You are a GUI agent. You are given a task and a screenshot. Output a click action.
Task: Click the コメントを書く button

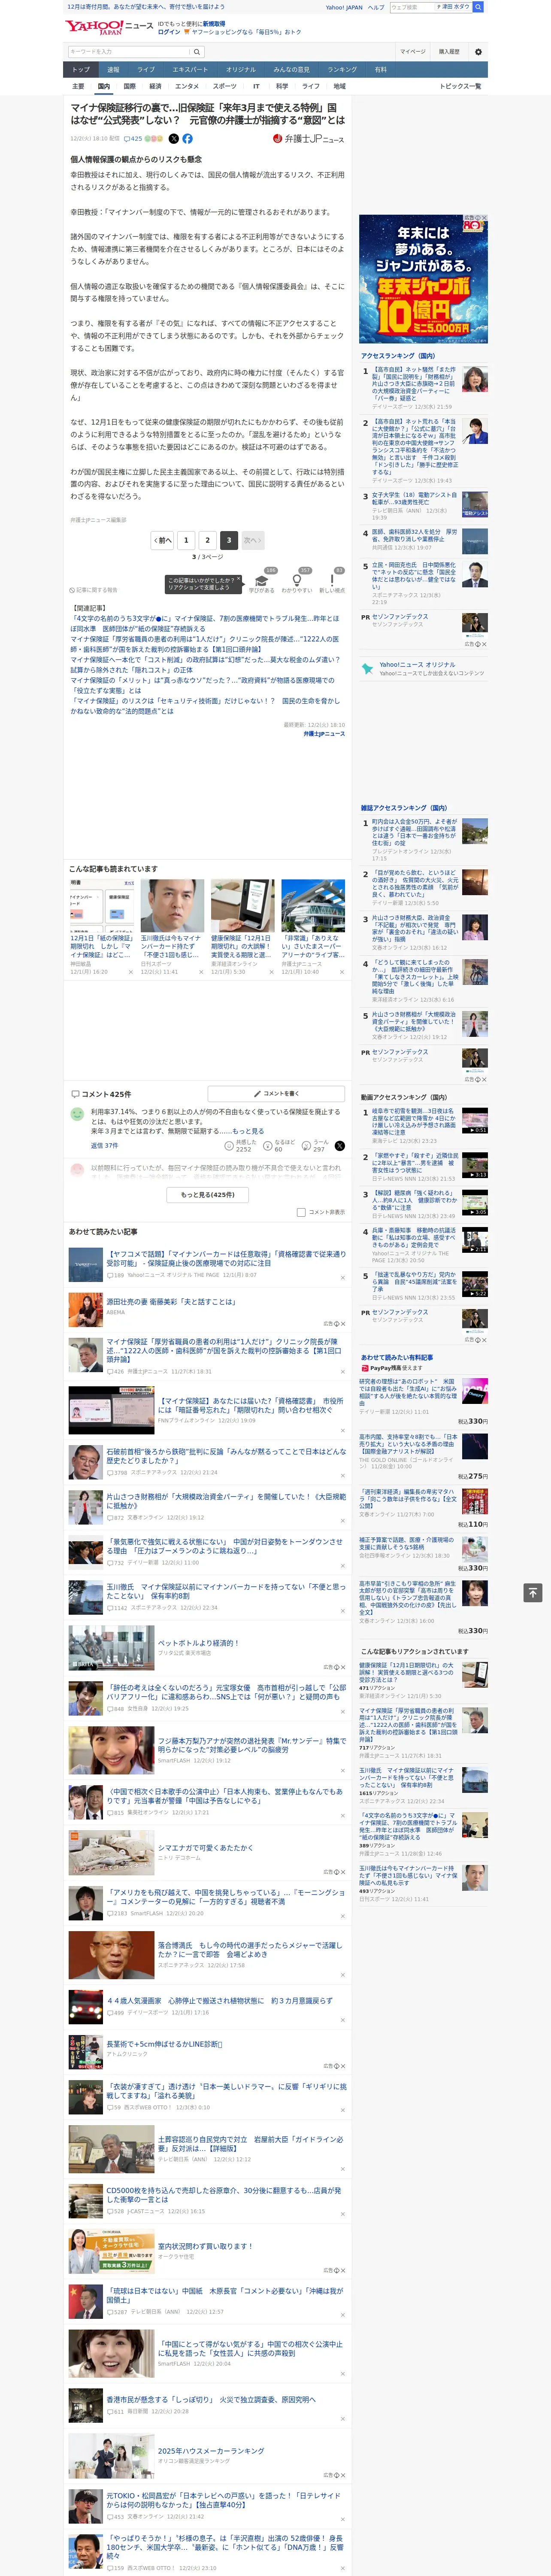276,1094
